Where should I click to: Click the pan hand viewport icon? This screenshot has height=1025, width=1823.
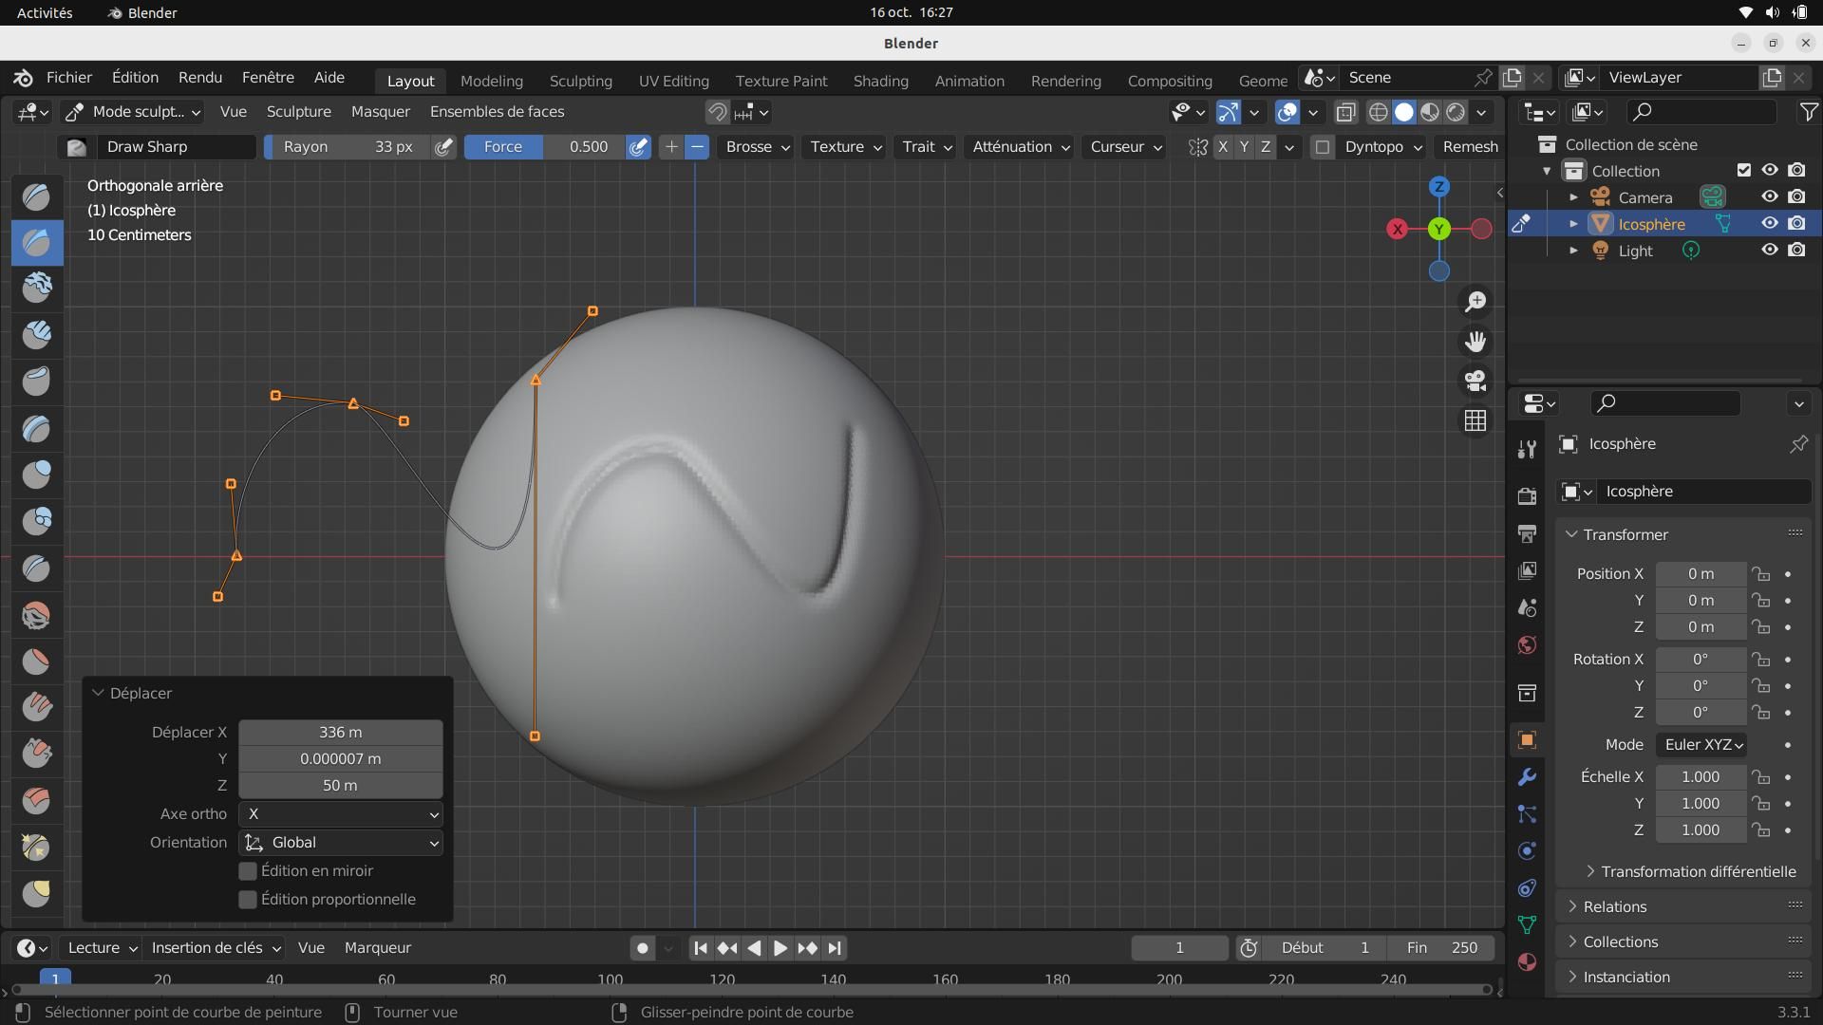pyautogui.click(x=1475, y=342)
